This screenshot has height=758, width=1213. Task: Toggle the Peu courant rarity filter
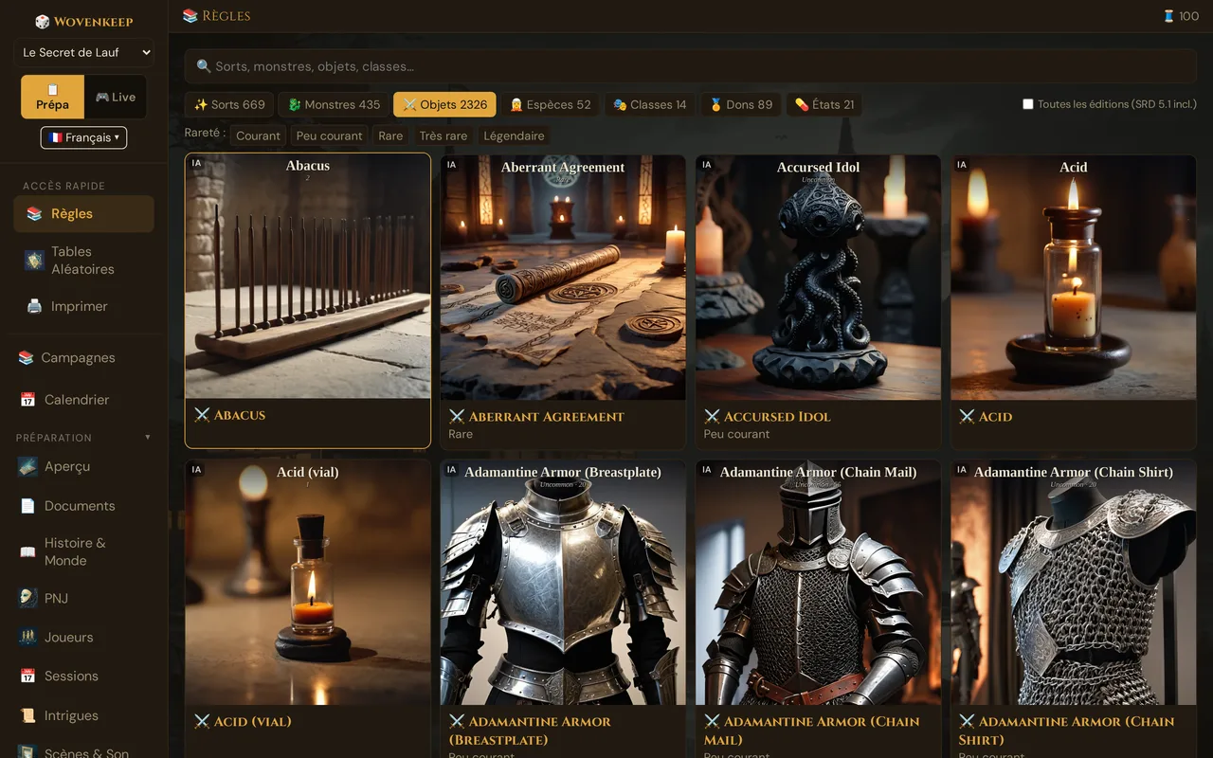(x=329, y=135)
